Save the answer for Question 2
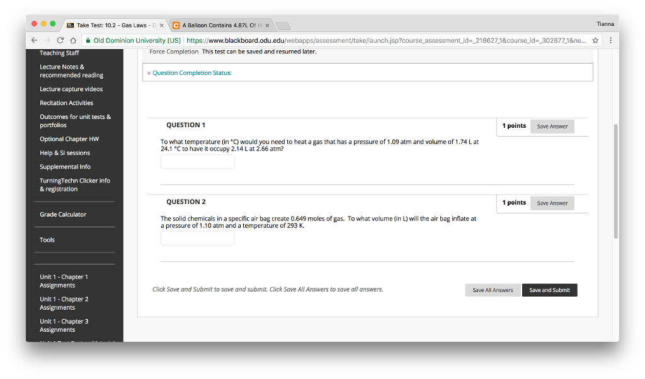Screen dimensions: 645x379 (x=552, y=203)
